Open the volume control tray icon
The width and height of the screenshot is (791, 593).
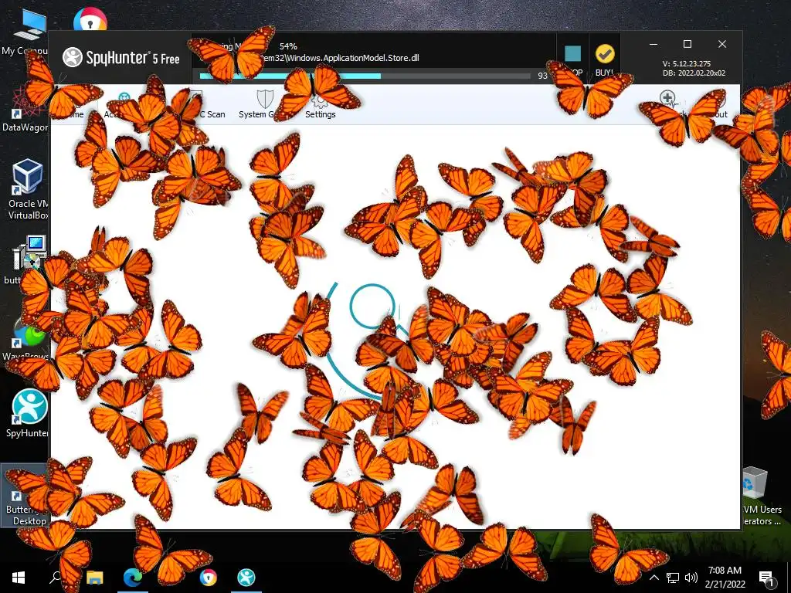pos(691,578)
